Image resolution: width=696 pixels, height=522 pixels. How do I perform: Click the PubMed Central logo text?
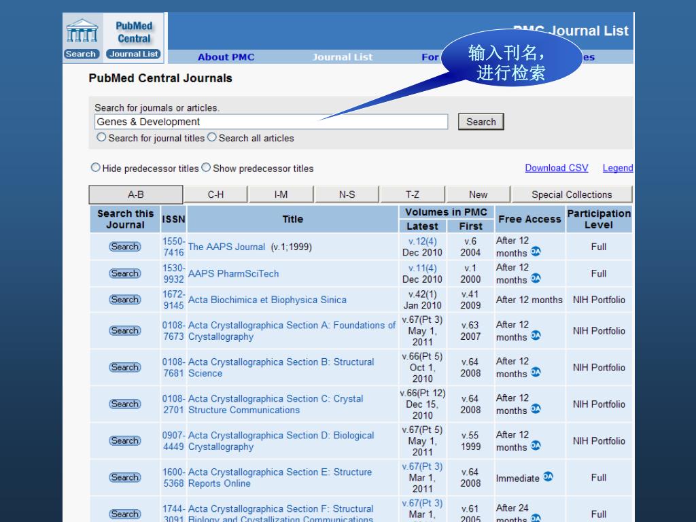pyautogui.click(x=134, y=32)
